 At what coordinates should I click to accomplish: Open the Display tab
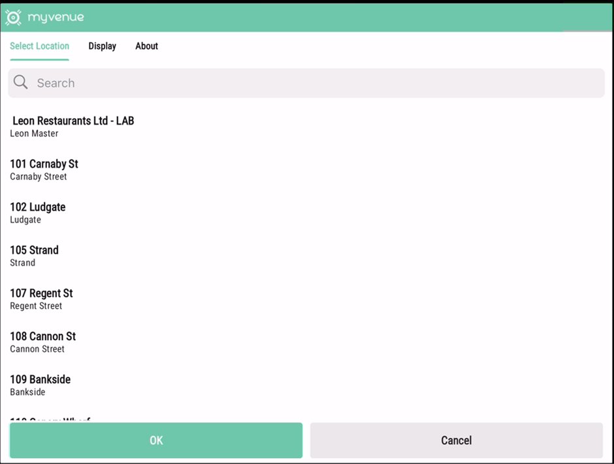click(102, 46)
